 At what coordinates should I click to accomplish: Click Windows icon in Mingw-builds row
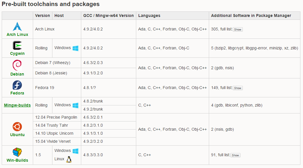point(75,105)
